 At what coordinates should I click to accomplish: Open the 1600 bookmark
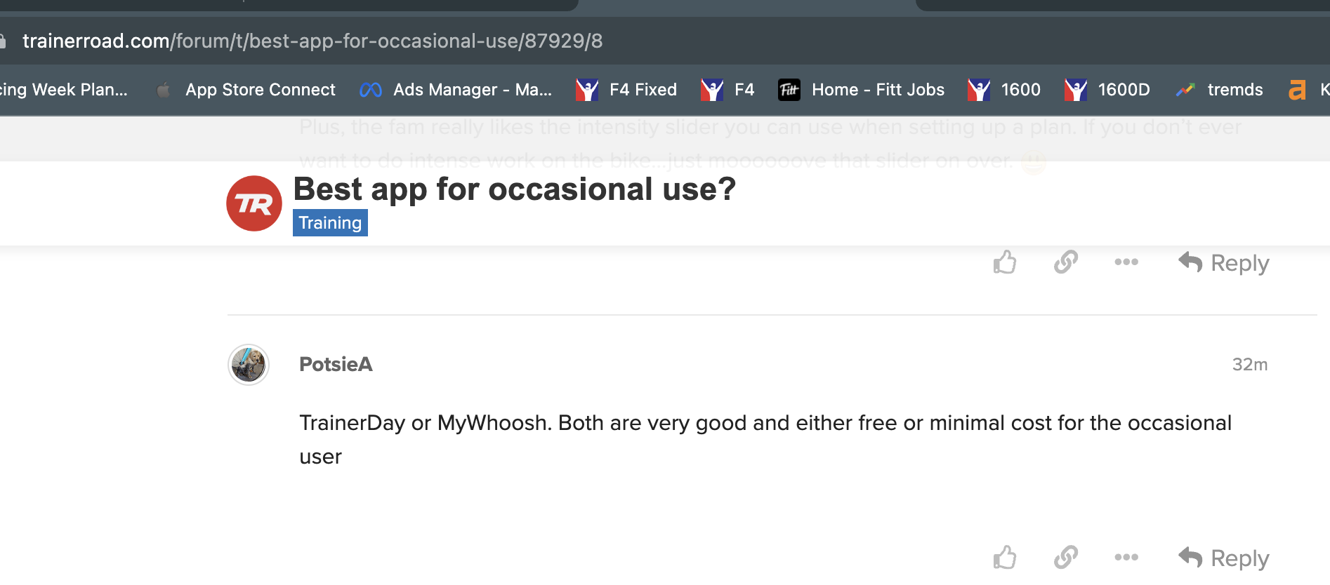point(1003,90)
